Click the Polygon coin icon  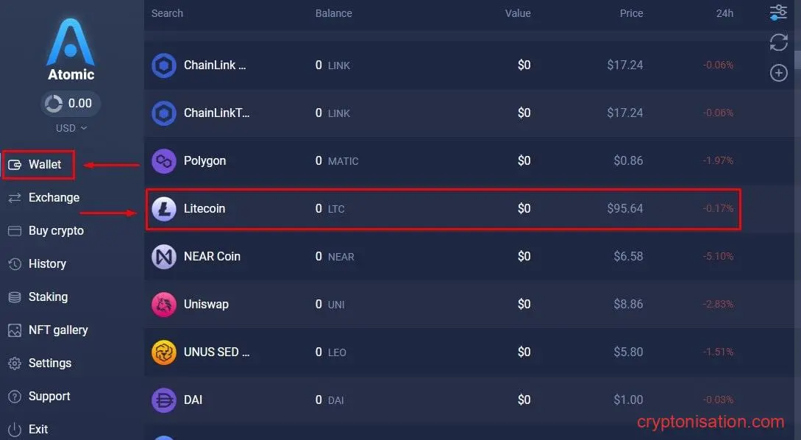(164, 161)
